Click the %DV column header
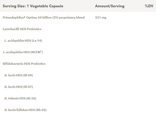156x114 pixels. coord(149,6)
